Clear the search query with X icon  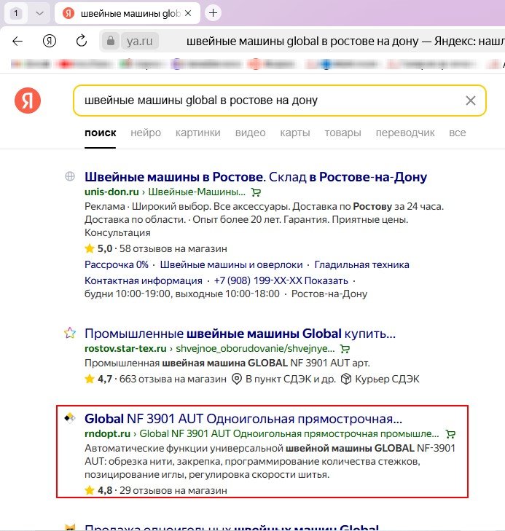click(471, 101)
